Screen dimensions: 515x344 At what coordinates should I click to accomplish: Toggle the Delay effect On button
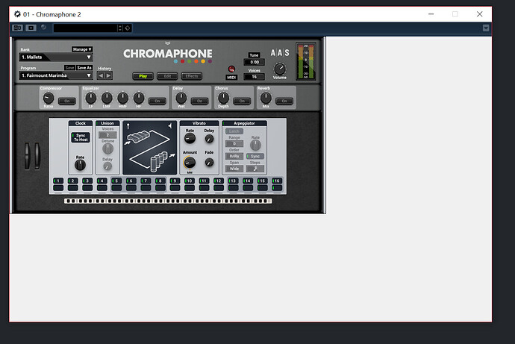coord(200,101)
